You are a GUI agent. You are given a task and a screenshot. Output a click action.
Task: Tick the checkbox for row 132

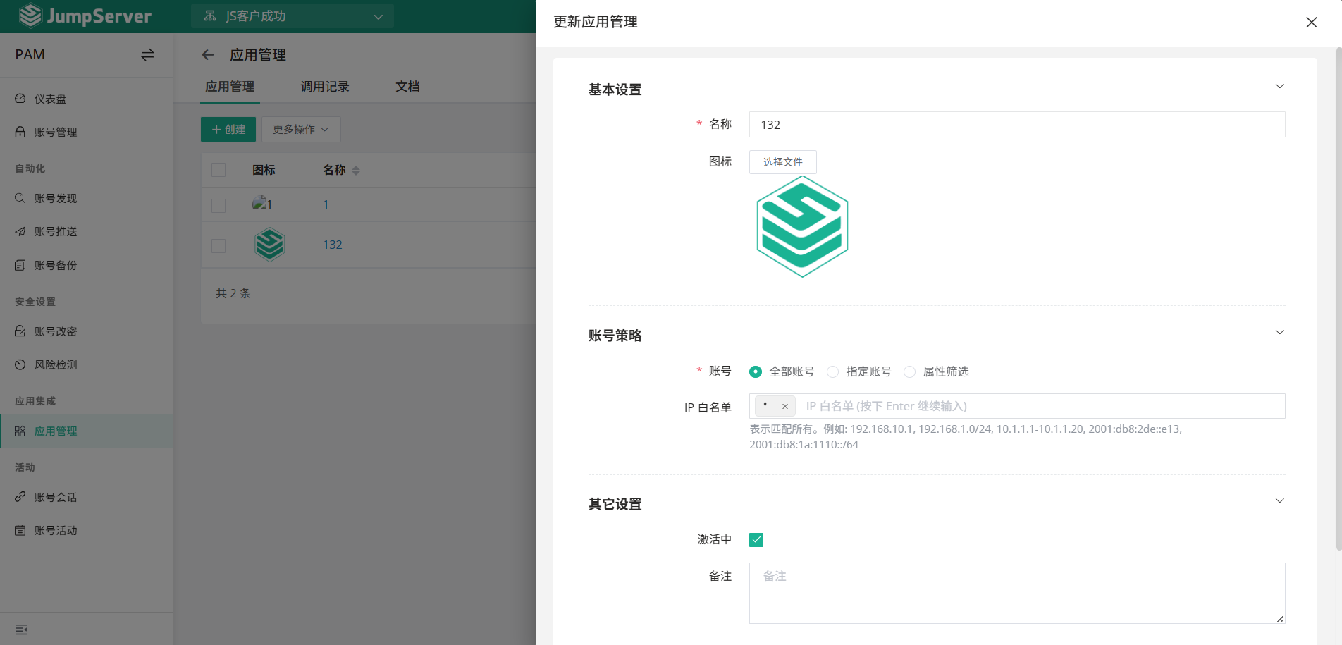218,245
